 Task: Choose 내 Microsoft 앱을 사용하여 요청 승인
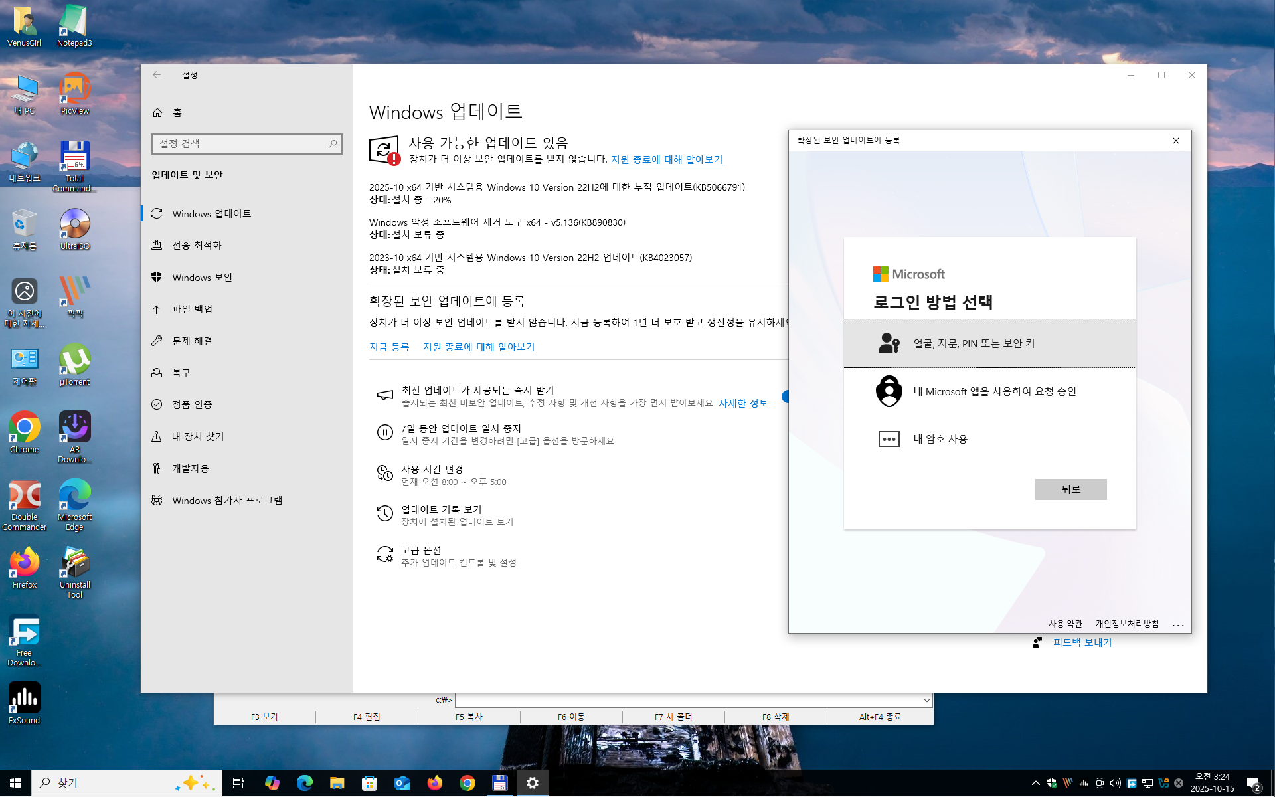pos(989,391)
